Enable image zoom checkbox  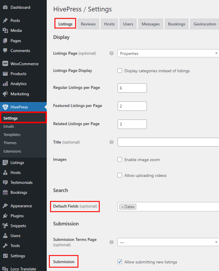point(120,159)
